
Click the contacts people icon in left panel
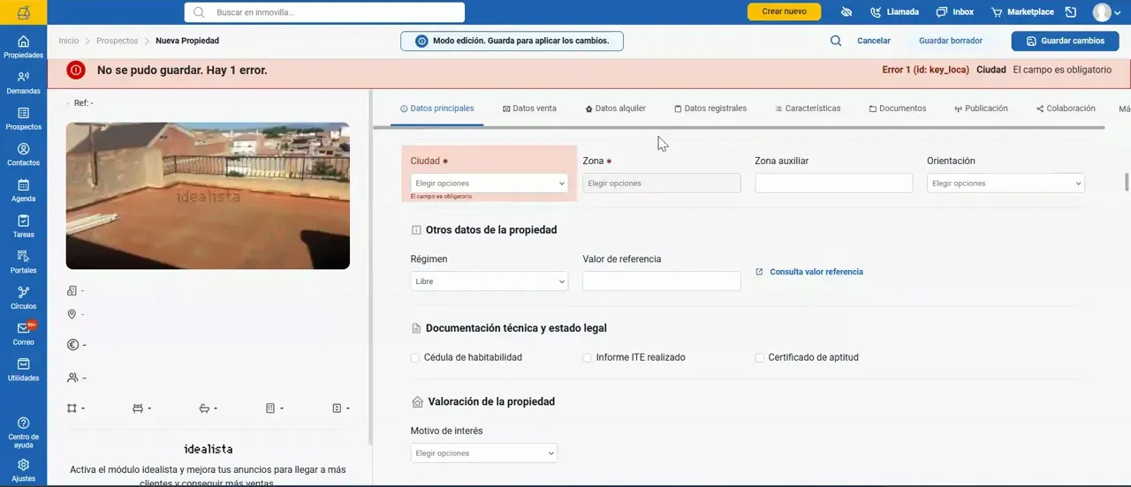[x=72, y=378]
